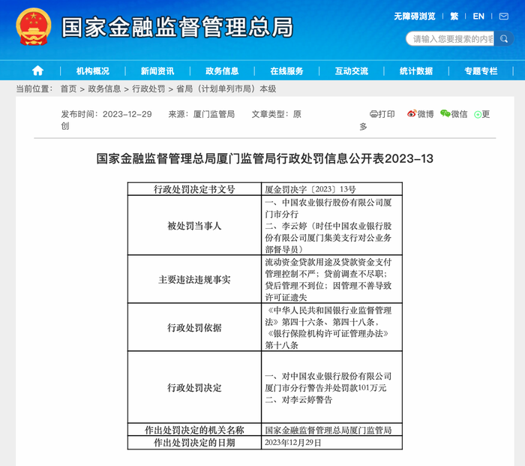Open the 统计数据 menu
Screen dimensions: 525x466
tap(416, 71)
